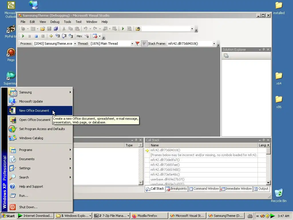The image size is (293, 220).
Task: Open Undo history dropdown arrow
Action: click(x=90, y=29)
